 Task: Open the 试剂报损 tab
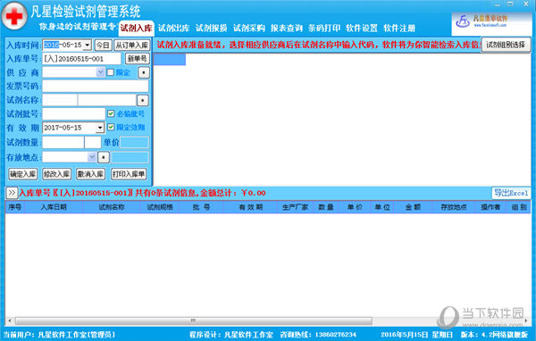pyautogui.click(x=211, y=28)
